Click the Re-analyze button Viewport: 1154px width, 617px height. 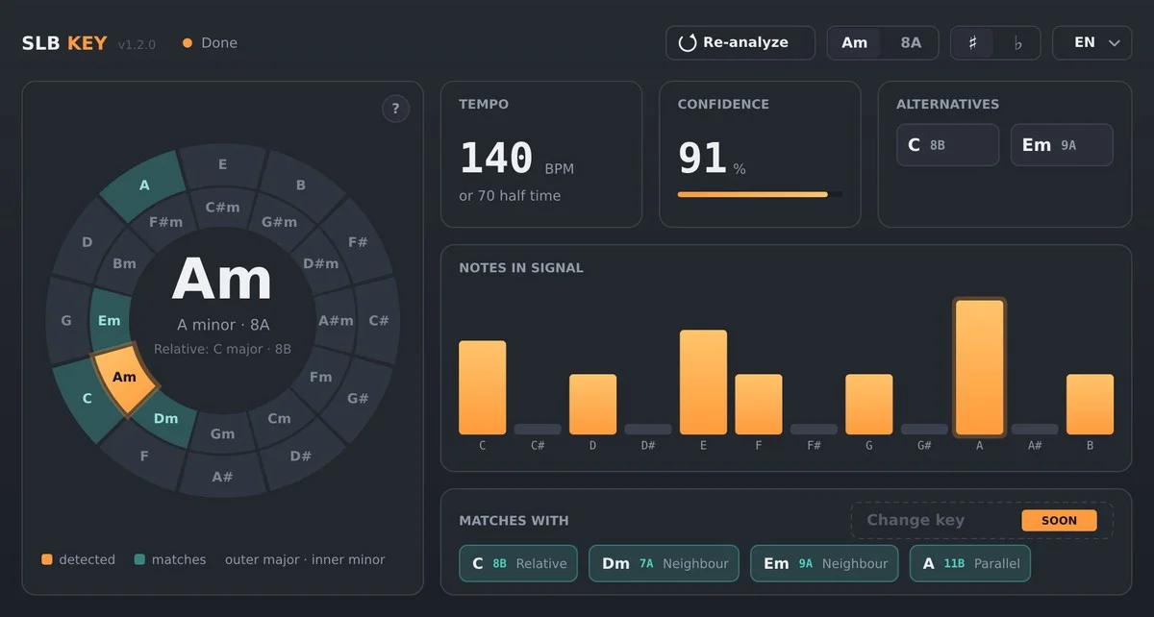(740, 43)
